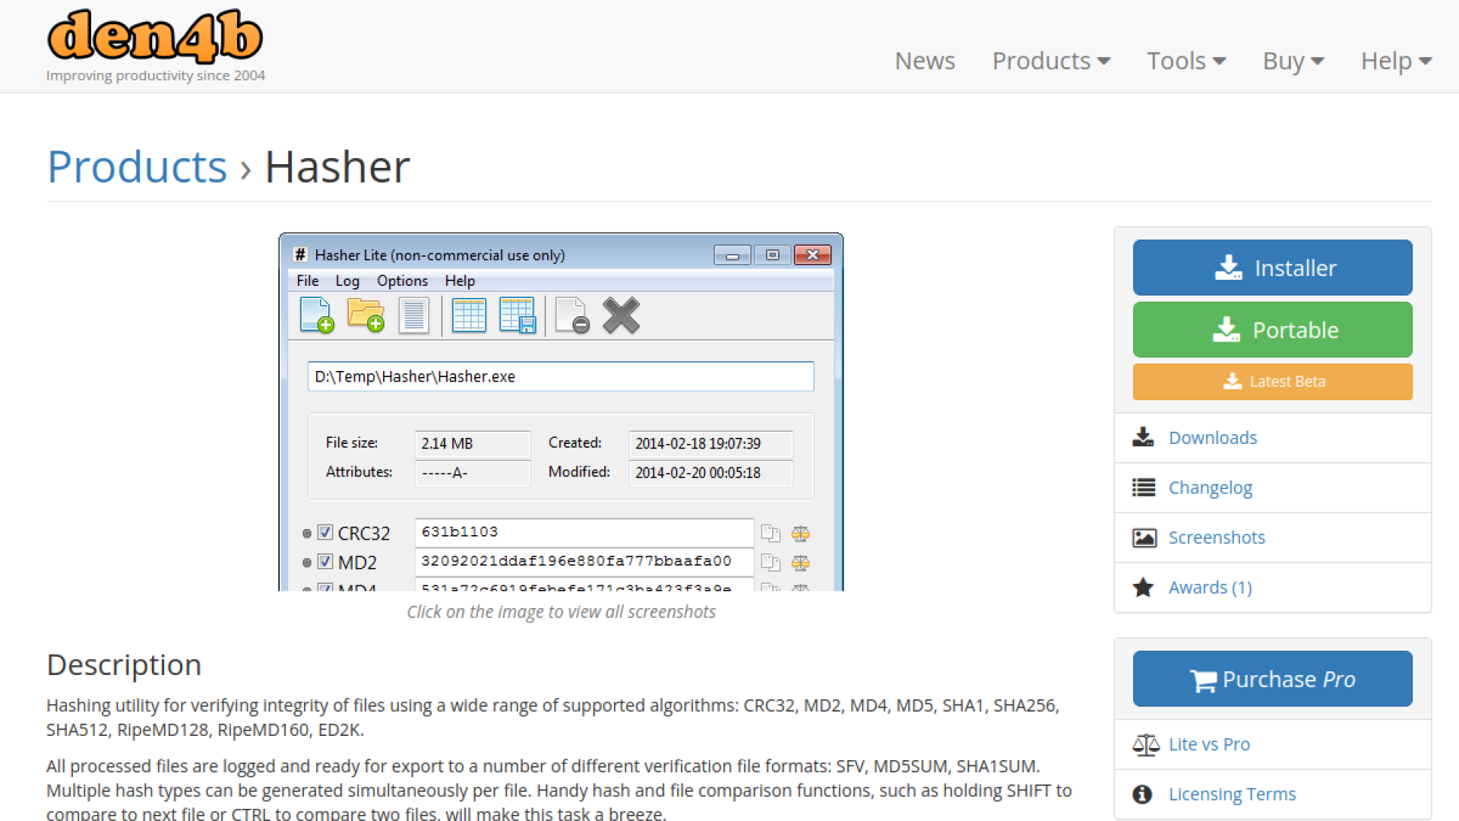This screenshot has height=821, width=1459.
Task: Select the Add File toolbar icon
Action: [x=316, y=315]
